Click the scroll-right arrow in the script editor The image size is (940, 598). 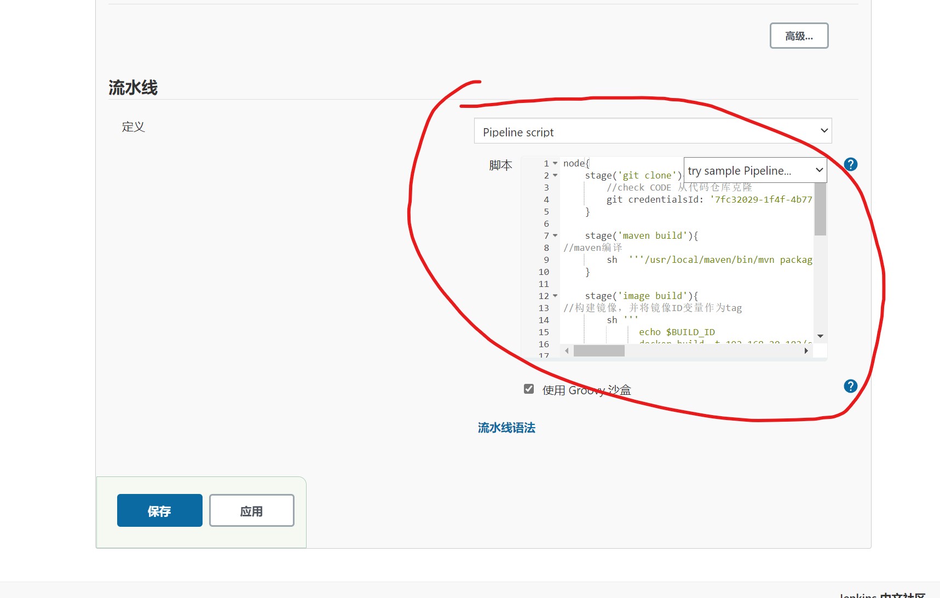[806, 351]
